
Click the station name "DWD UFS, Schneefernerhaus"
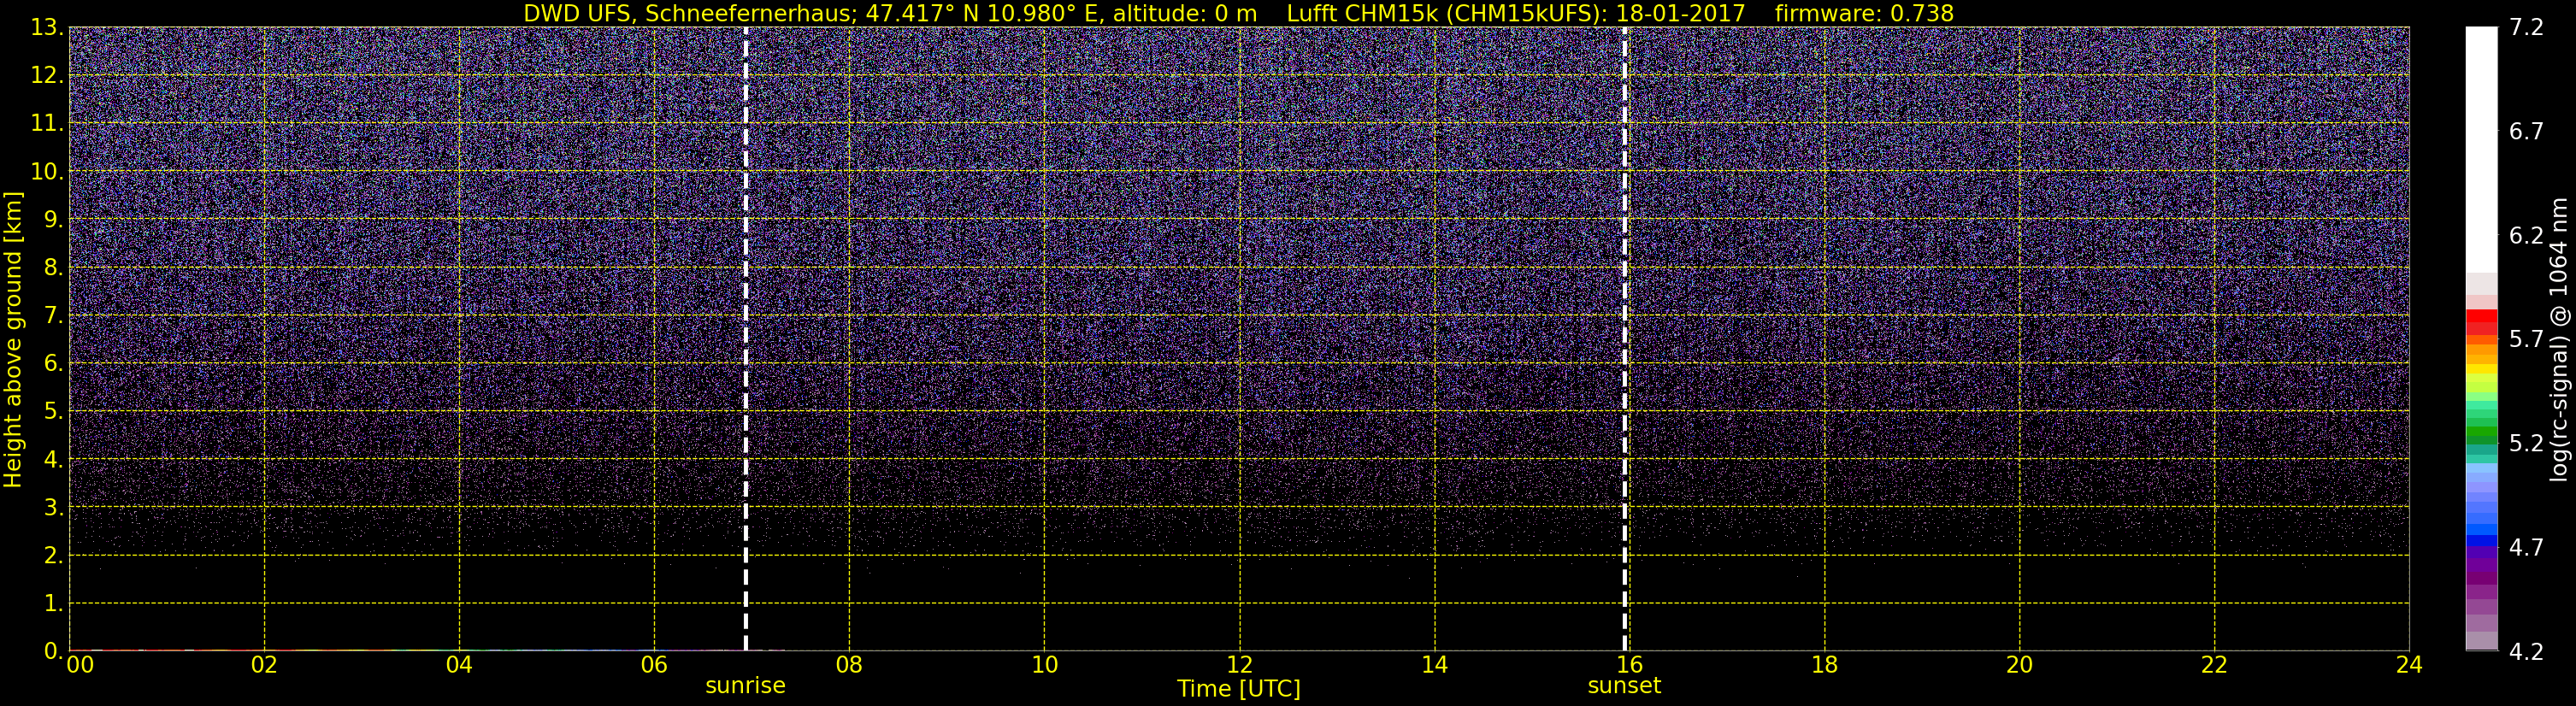[688, 14]
